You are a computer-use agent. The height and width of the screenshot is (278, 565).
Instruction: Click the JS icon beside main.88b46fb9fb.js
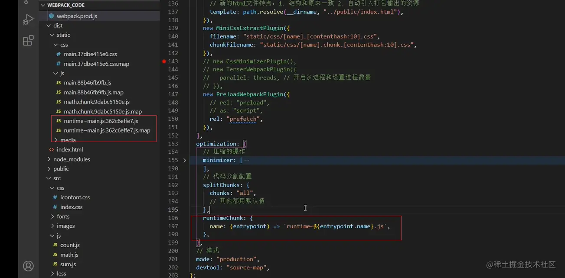[x=59, y=83]
